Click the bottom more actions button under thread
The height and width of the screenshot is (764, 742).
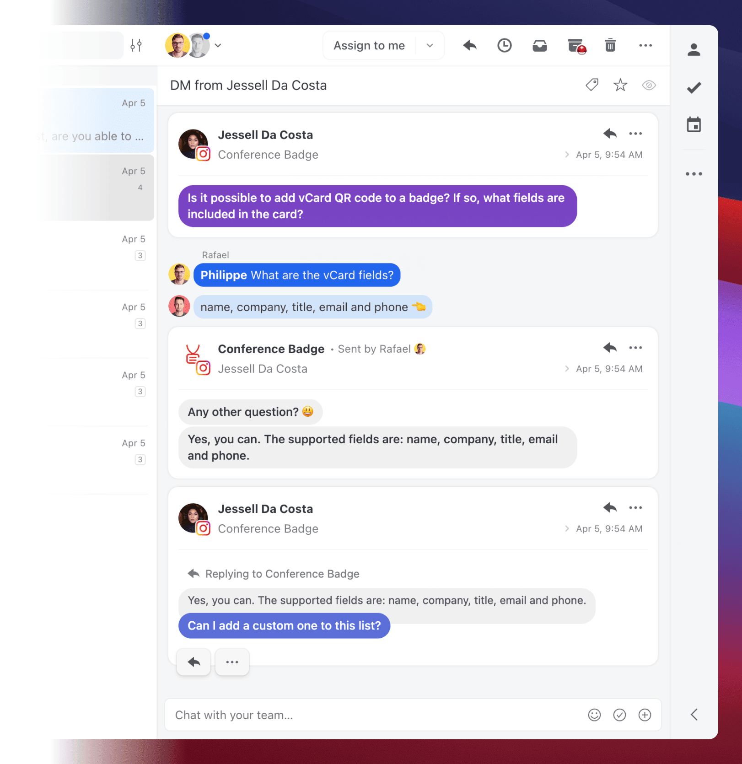point(232,662)
